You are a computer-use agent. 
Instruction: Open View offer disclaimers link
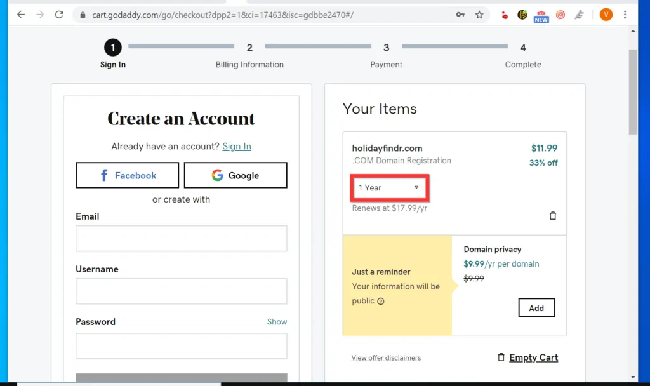[386, 358]
